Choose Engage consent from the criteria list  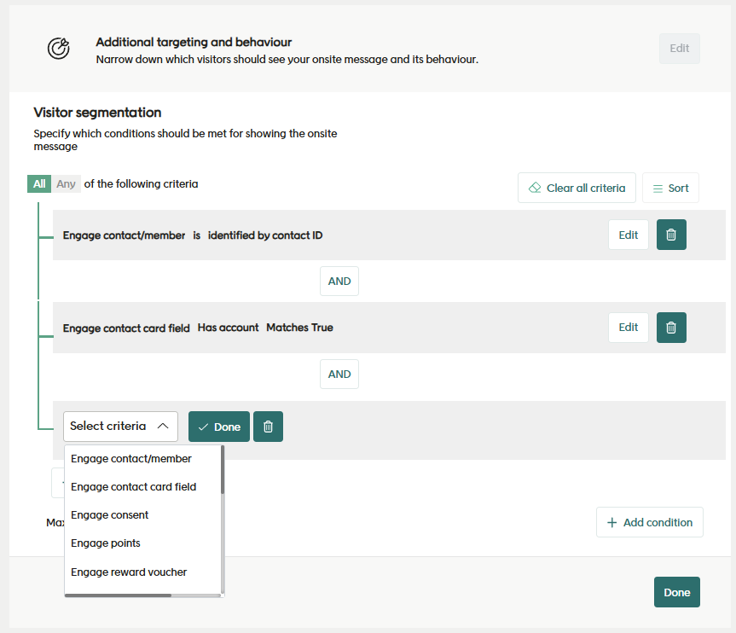pyautogui.click(x=110, y=514)
